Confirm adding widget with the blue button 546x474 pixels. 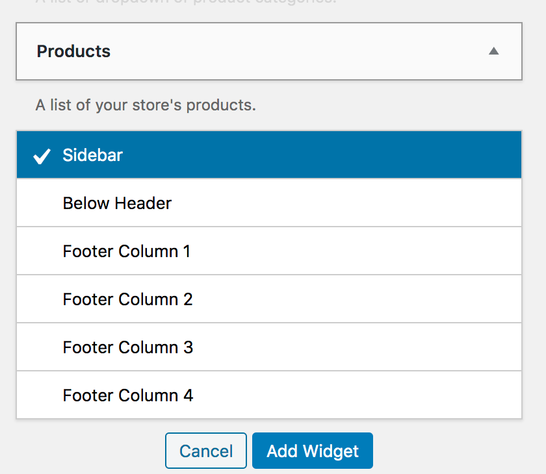tap(313, 451)
